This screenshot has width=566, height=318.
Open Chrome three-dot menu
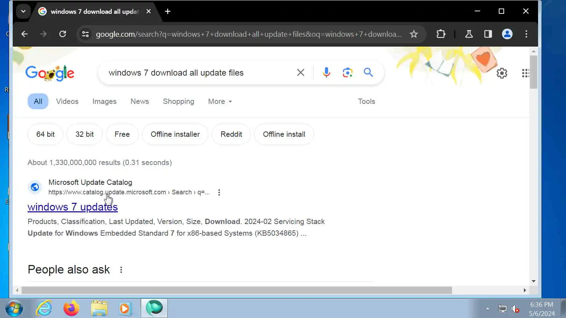pyautogui.click(x=526, y=34)
